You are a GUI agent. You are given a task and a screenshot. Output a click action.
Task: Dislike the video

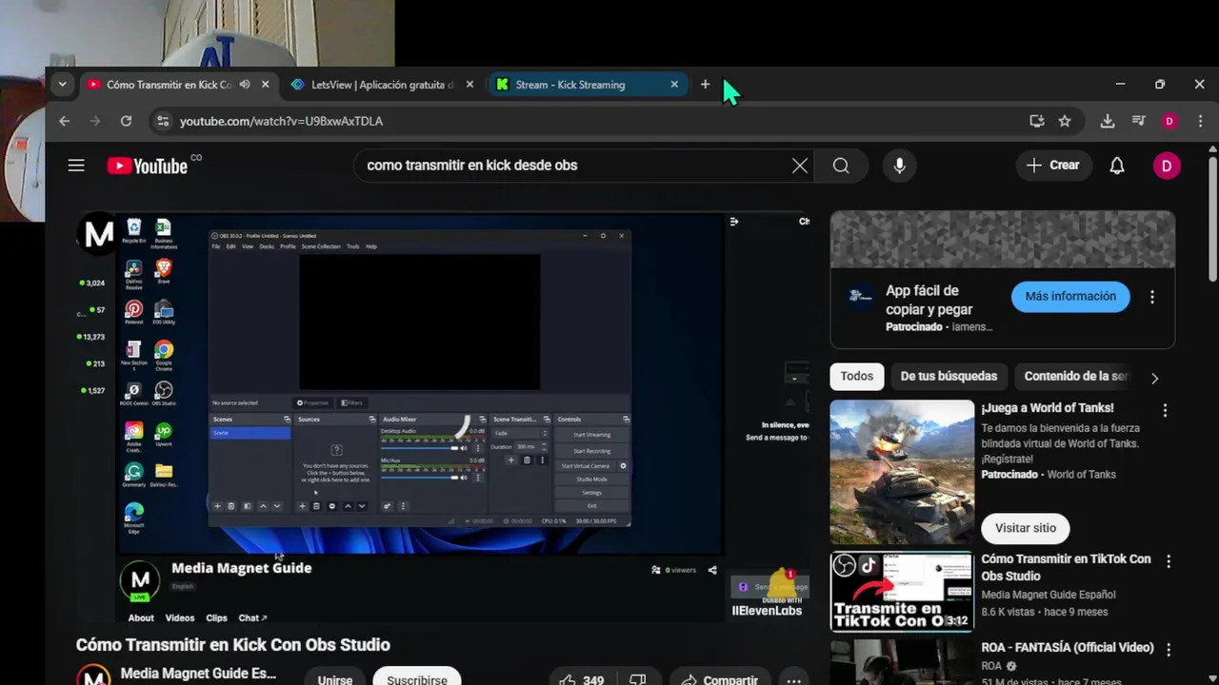638,679
